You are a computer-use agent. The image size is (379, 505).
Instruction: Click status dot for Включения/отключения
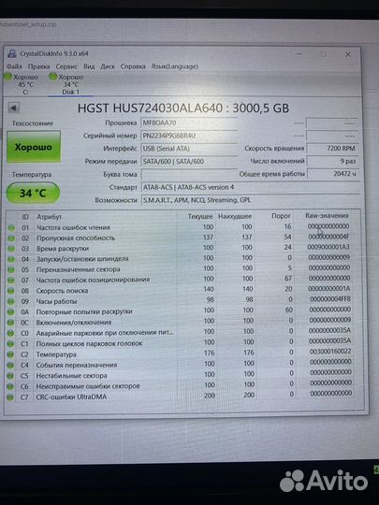10,323
